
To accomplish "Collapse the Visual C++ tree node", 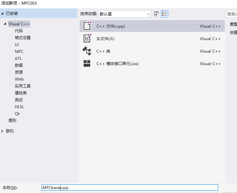I will click(x=5, y=24).
